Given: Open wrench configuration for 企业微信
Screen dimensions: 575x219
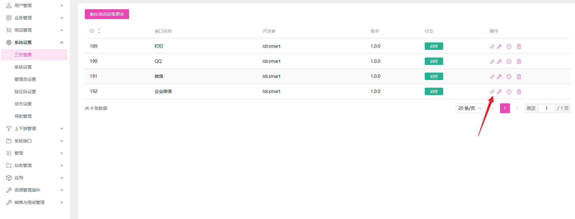Looking at the screenshot, I should [499, 92].
